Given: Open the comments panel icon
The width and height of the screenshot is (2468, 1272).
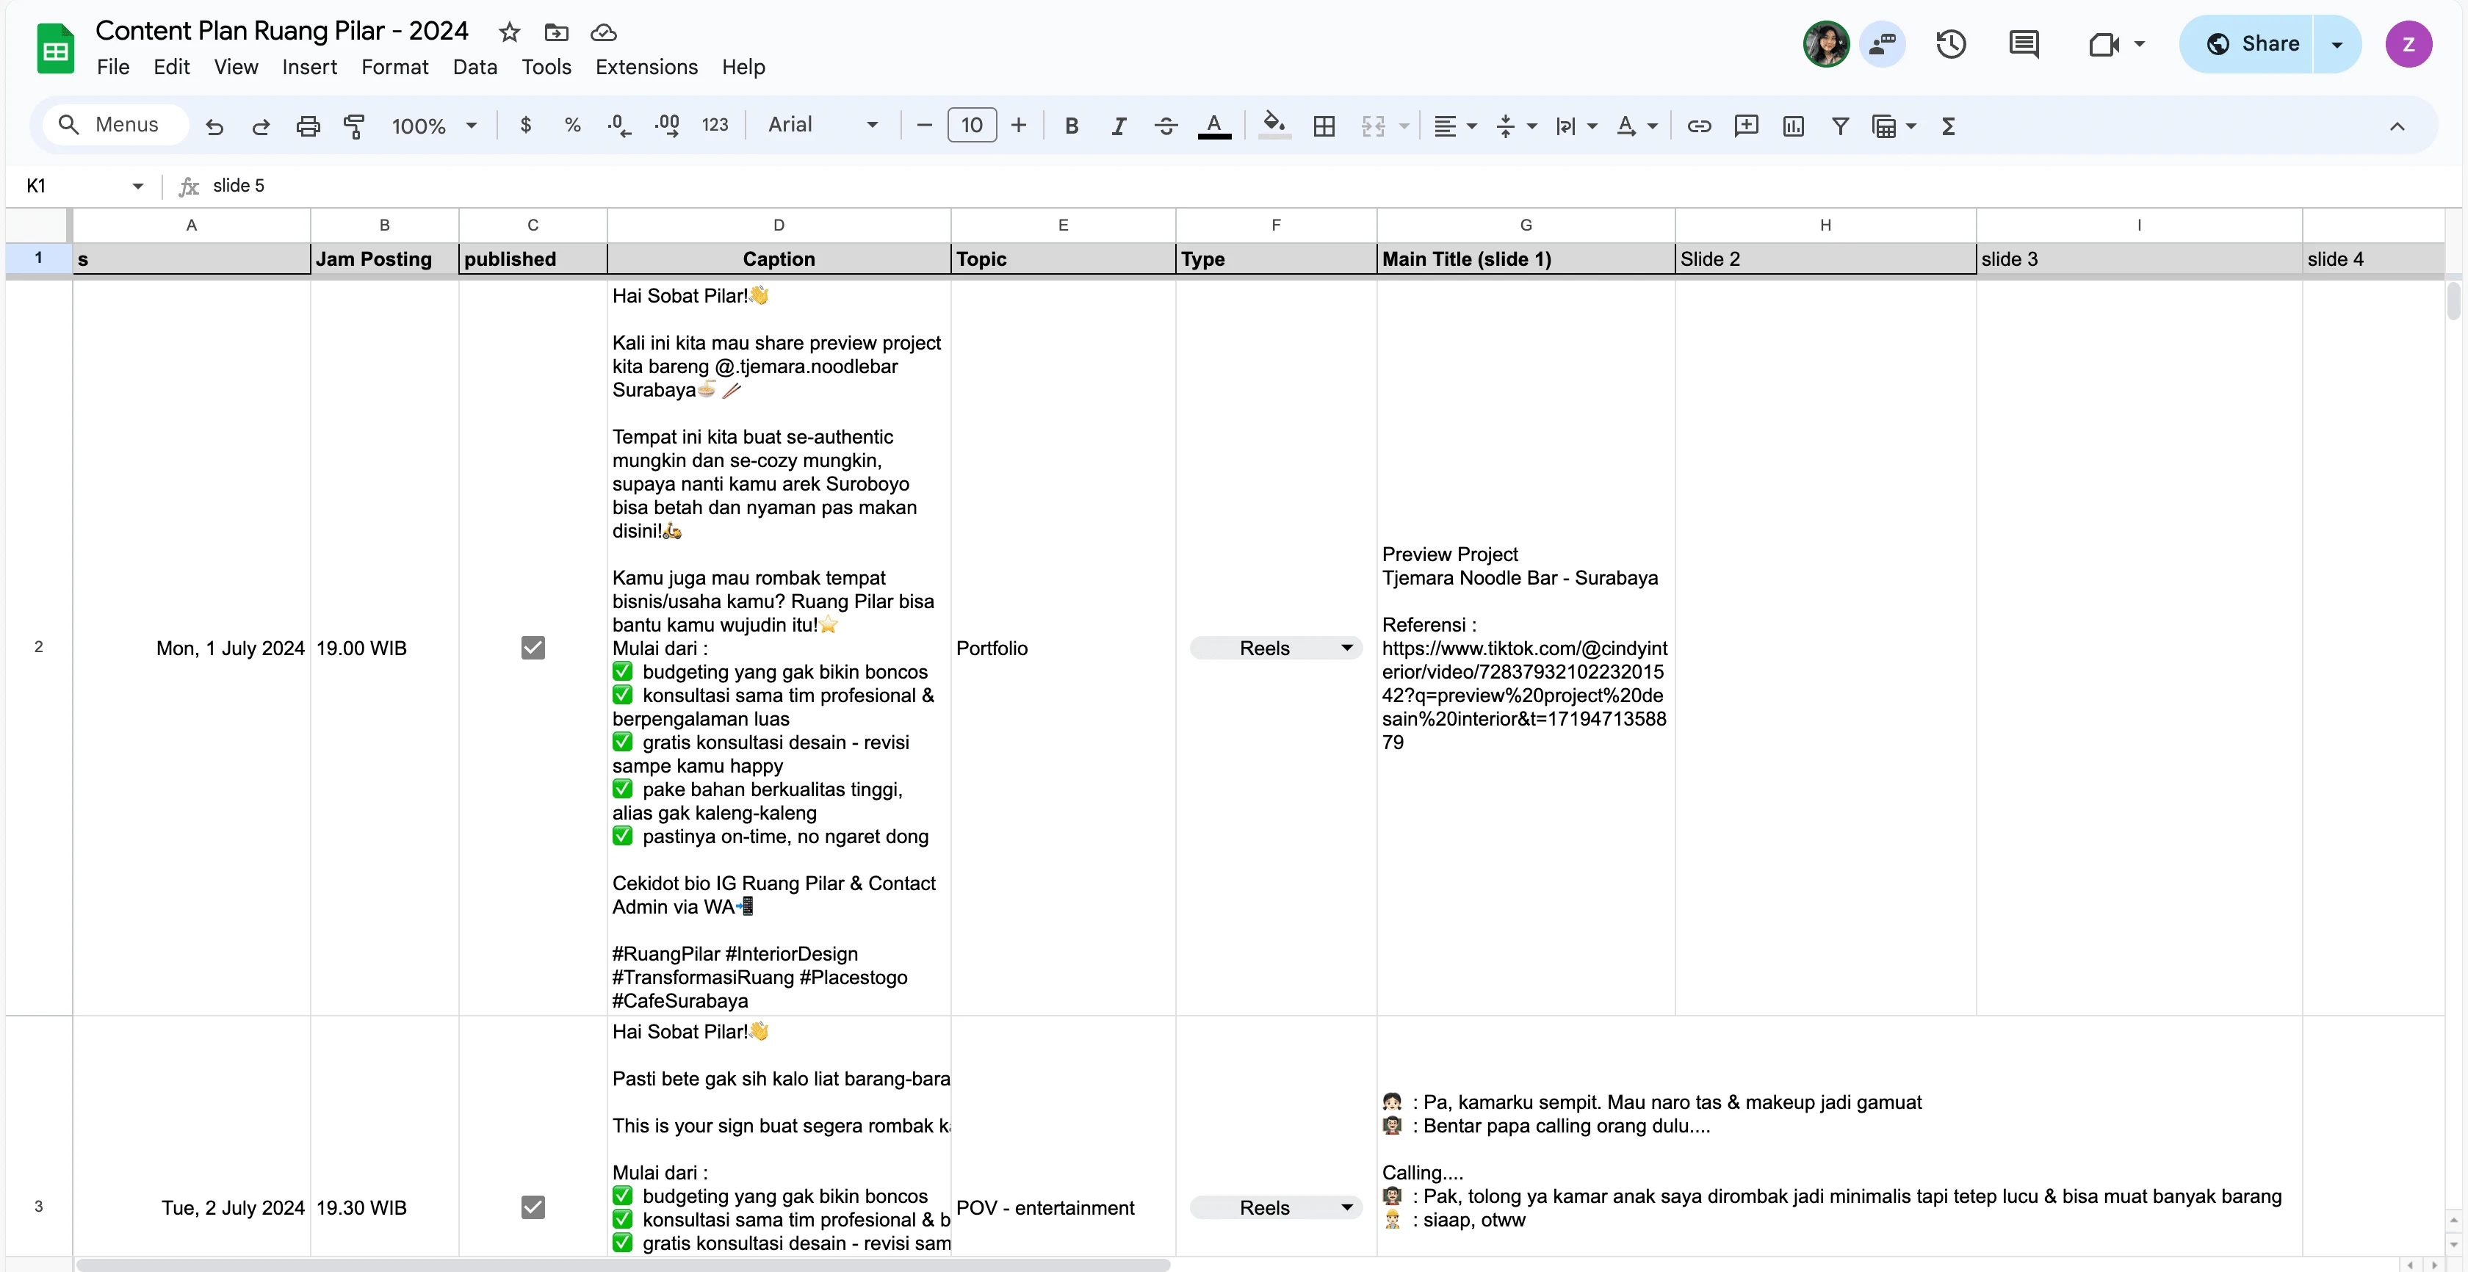Looking at the screenshot, I should click(2024, 44).
